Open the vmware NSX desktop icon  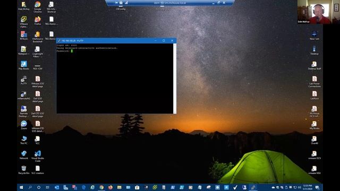(x=314, y=170)
